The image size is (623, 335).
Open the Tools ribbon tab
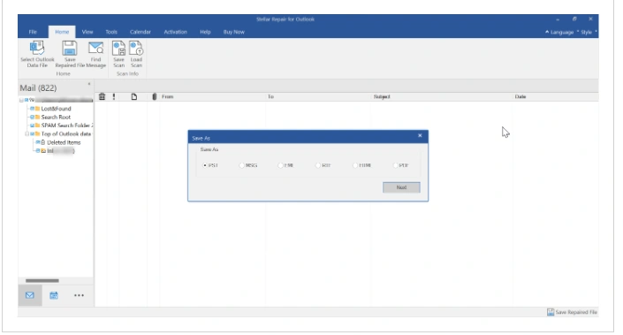111,32
